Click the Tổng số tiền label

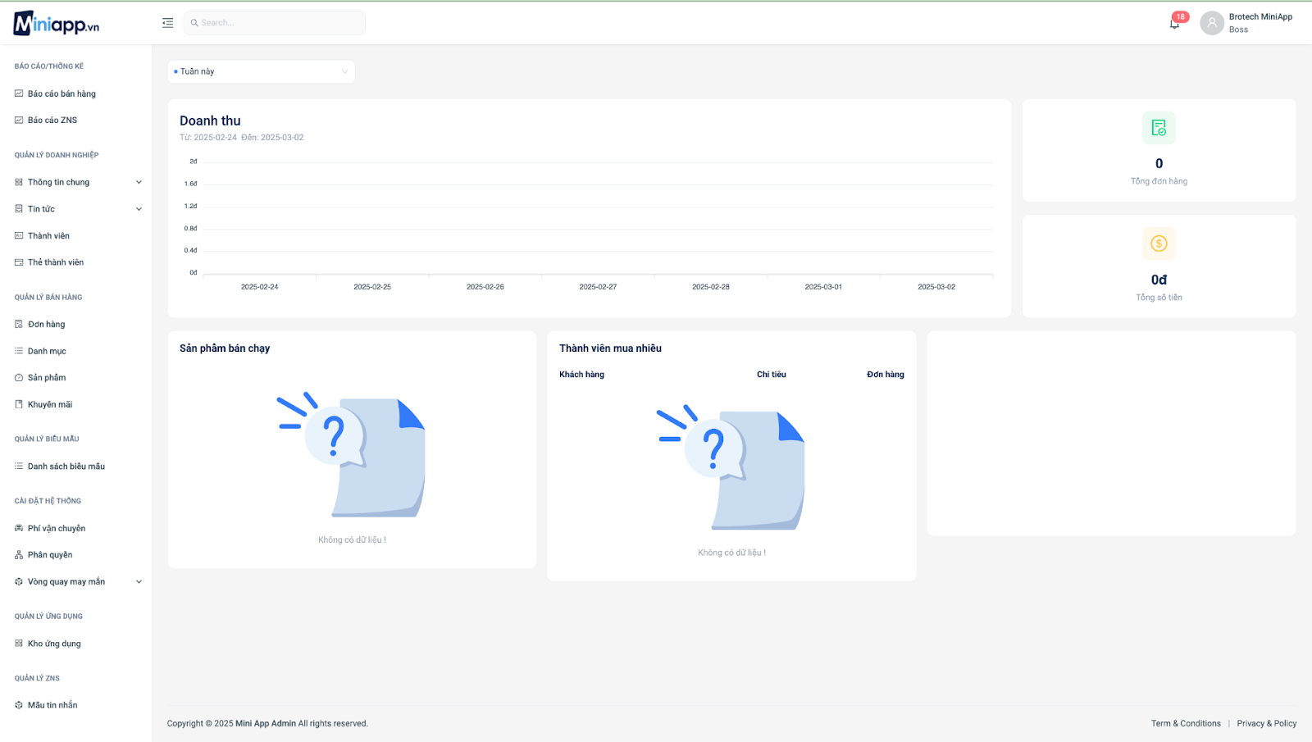click(1159, 298)
